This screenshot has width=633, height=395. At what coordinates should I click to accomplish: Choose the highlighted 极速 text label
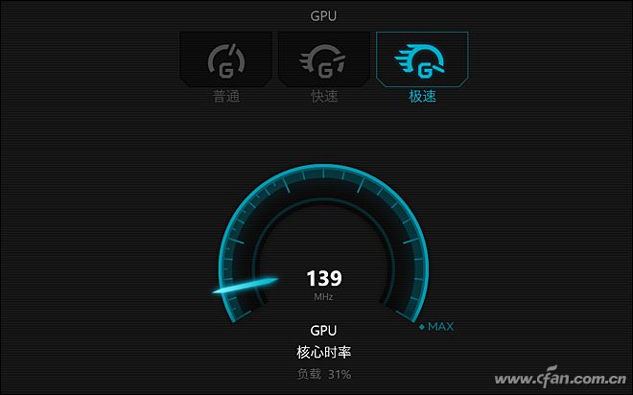[x=422, y=97]
